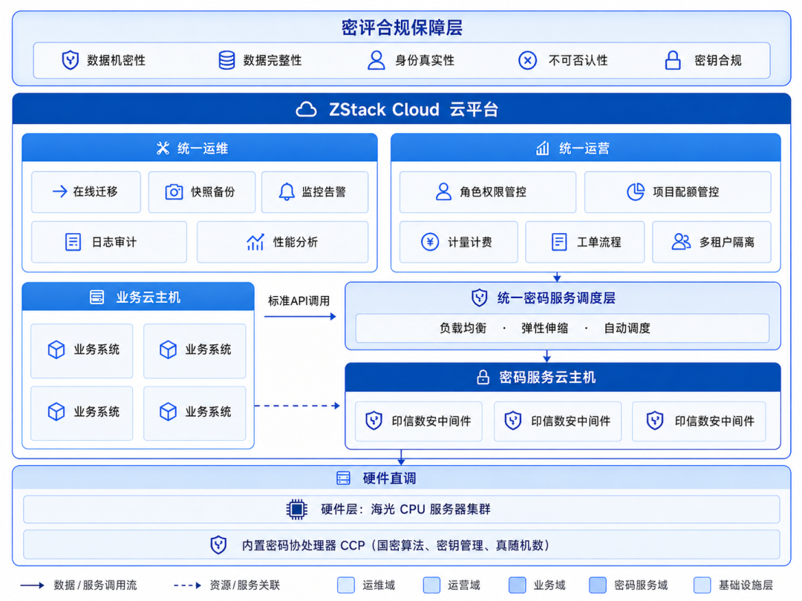Click the 密评合规保障层 title

click(x=402, y=27)
